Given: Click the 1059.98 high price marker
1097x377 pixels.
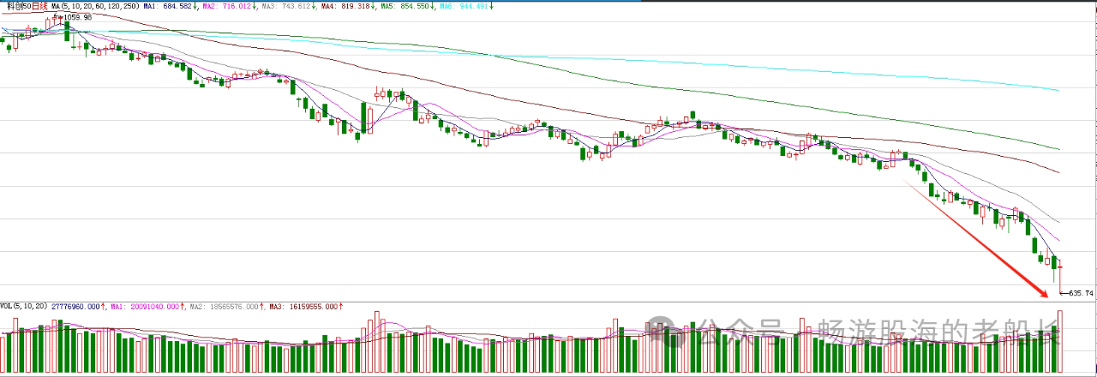Looking at the screenshot, I should coord(77,17).
